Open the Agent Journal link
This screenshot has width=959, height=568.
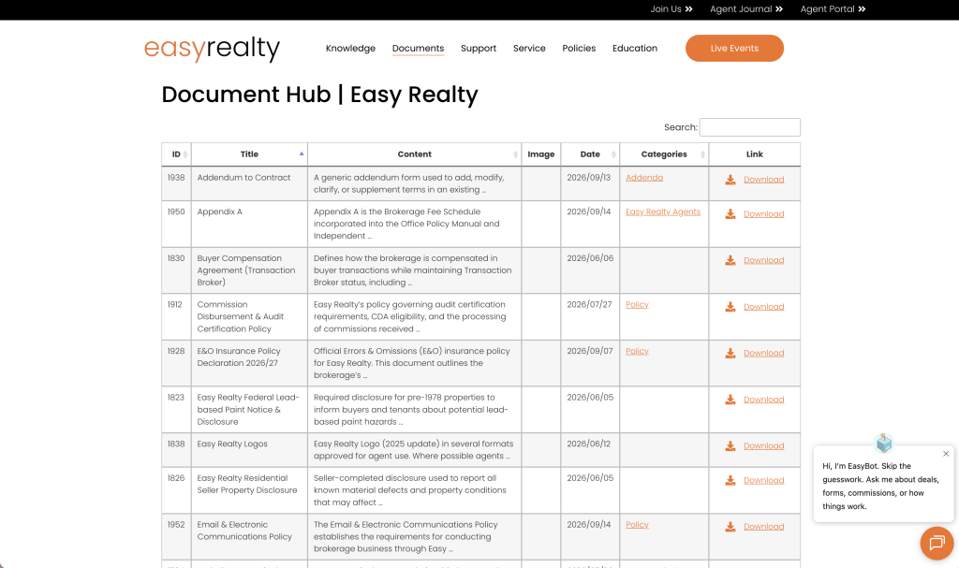pyautogui.click(x=746, y=9)
